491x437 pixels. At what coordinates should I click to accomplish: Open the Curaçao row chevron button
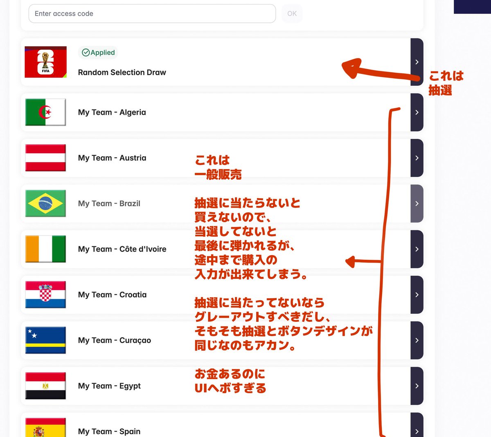[417, 340]
